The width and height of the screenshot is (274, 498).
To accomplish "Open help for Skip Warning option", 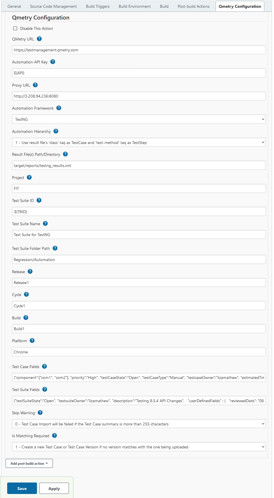I will click(x=40, y=413).
